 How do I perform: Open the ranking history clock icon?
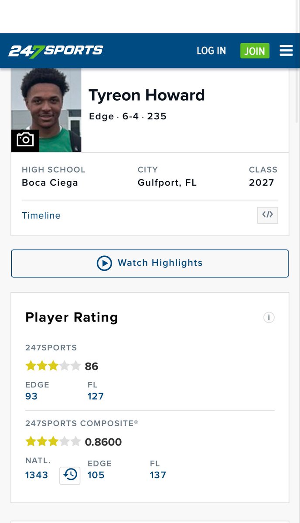click(x=70, y=475)
